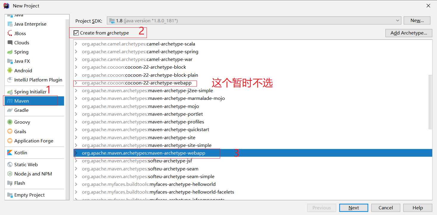
Task: Click the Empty Project folder icon
Action: [x=10, y=195]
